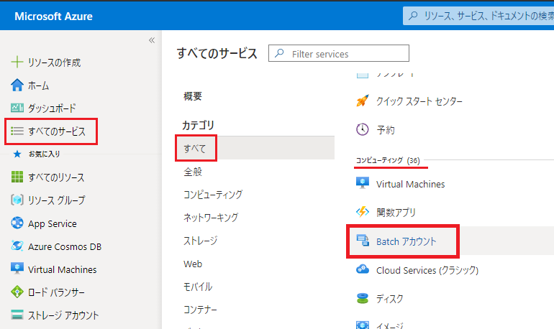
Task: Click the star icon beside お気に入り
Action: pos(17,154)
